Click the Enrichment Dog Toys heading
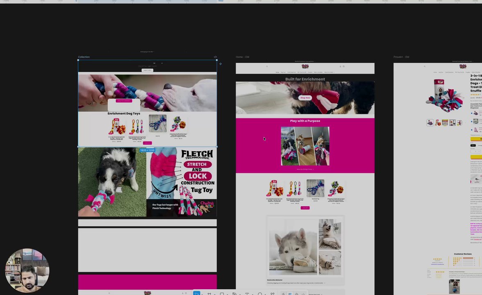The image size is (482, 295). coord(124,113)
